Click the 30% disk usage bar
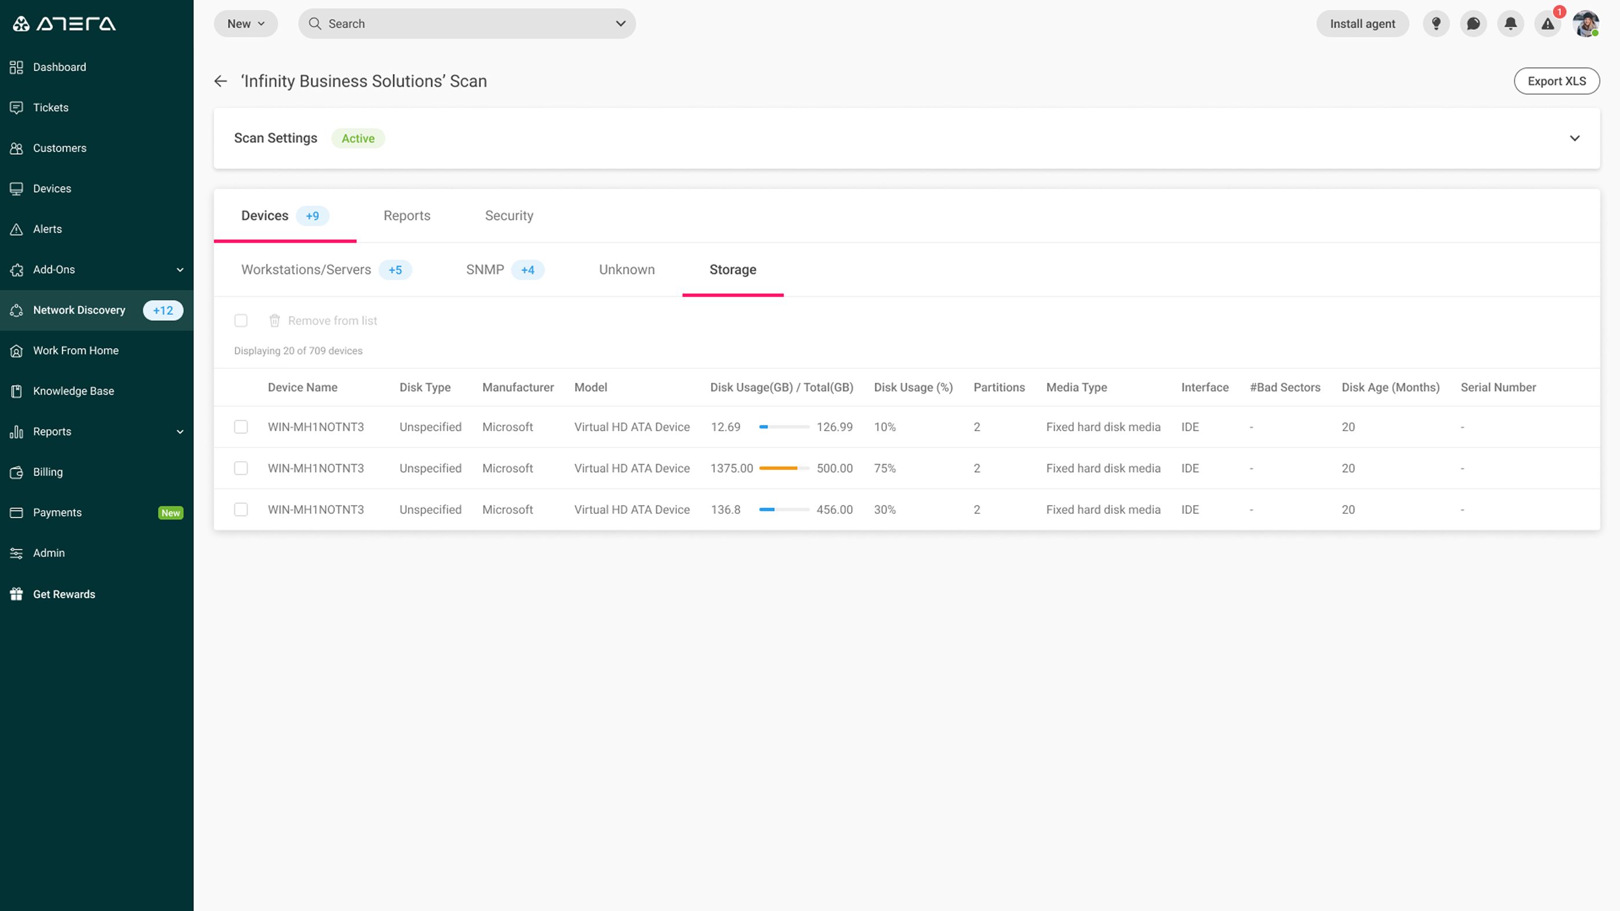Image resolution: width=1620 pixels, height=911 pixels. [x=783, y=509]
